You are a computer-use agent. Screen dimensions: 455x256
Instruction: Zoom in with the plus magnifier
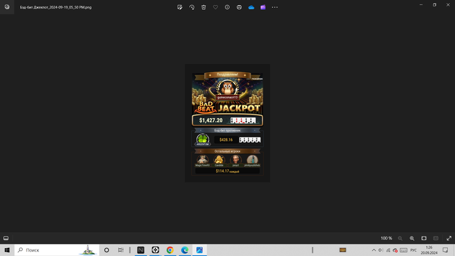(411, 238)
